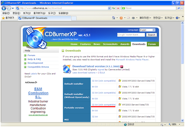Click Default installer 32 bit (x64 compatible) link

click(x=104, y=81)
